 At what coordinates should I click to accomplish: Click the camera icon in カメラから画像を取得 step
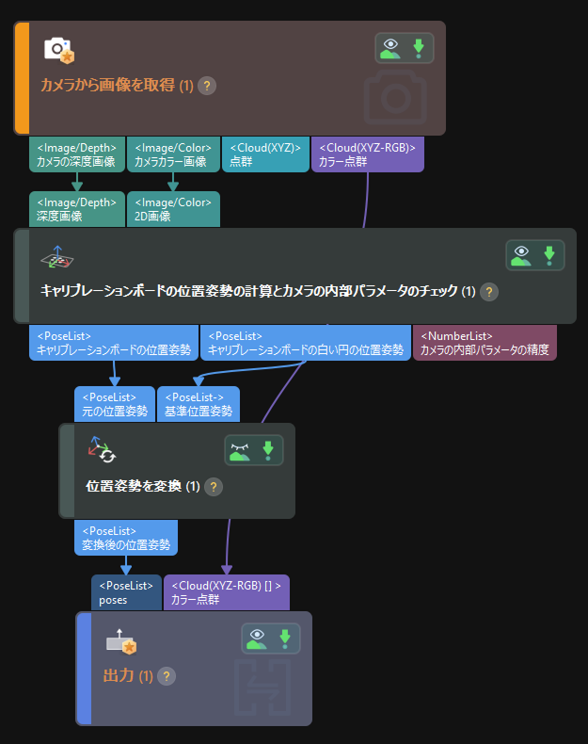click(59, 50)
